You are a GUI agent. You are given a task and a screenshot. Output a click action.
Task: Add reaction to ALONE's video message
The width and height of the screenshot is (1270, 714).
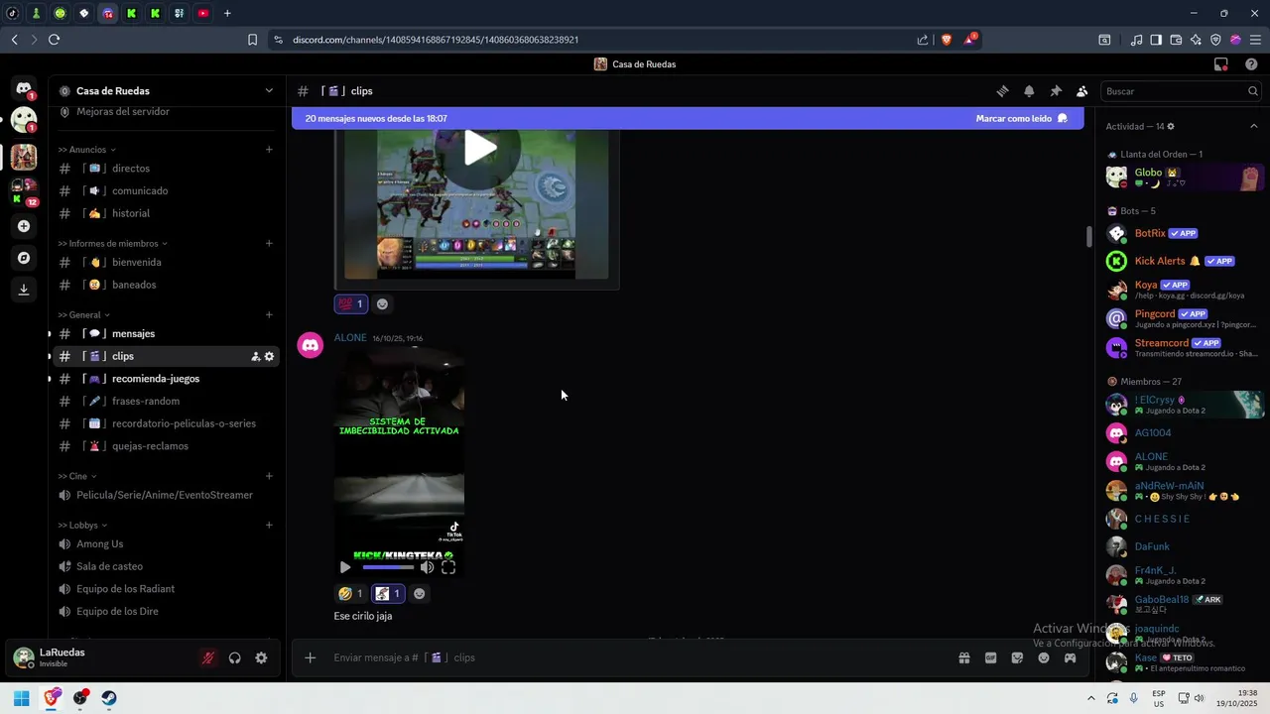coord(419,594)
